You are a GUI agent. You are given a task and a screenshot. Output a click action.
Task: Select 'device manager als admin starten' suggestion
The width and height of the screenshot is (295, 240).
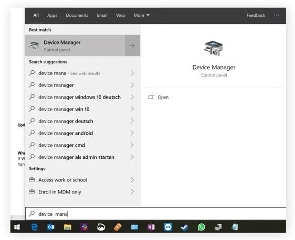(82, 157)
